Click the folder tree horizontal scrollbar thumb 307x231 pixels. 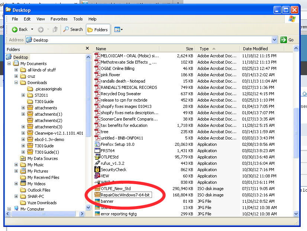[x=43, y=214]
